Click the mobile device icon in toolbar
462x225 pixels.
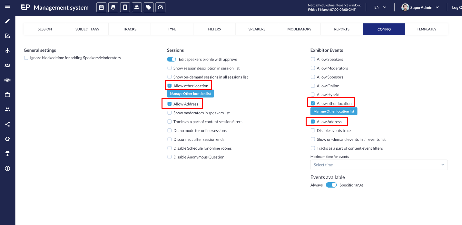point(125,7)
